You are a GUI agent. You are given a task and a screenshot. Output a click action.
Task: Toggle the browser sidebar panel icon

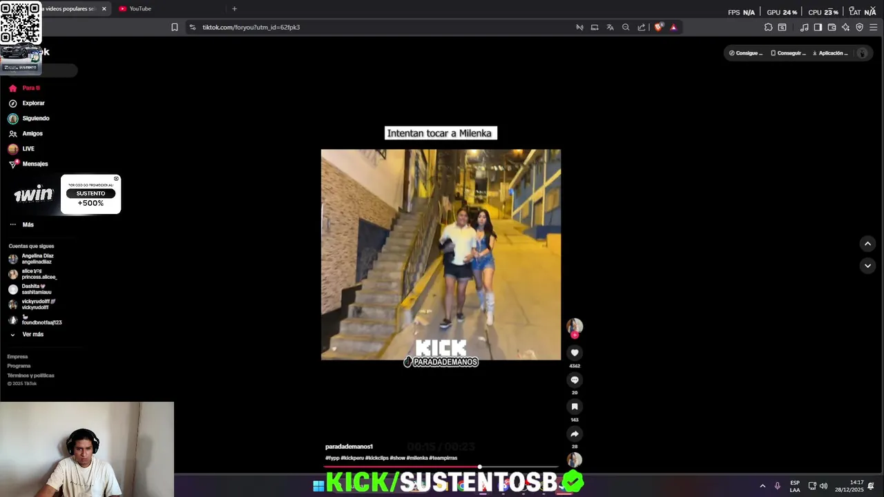click(818, 28)
